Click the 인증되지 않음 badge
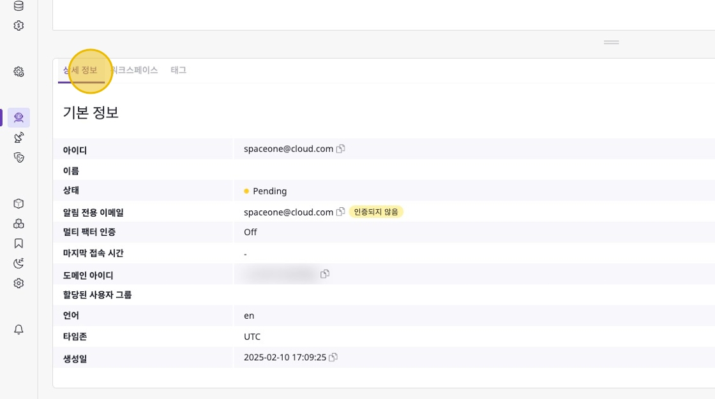 click(x=376, y=212)
